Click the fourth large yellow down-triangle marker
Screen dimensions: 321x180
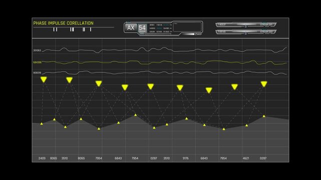coord(125,87)
